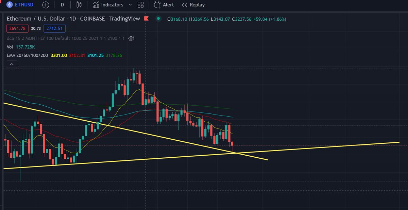This screenshot has height=210, width=408.
Task: Open the ETHUSD symbol search
Action: coord(19,5)
